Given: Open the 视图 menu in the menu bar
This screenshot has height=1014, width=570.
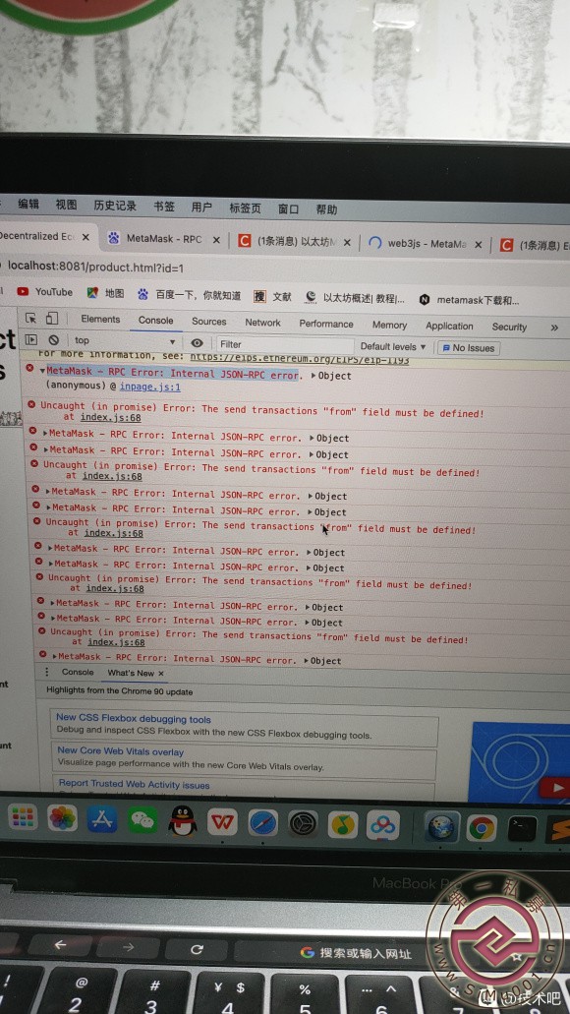Looking at the screenshot, I should 66,205.
